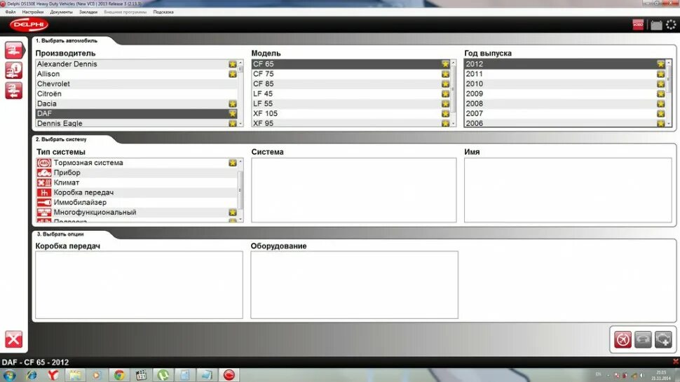
Task: Toggle favorite star for Allison
Action: coord(233,74)
